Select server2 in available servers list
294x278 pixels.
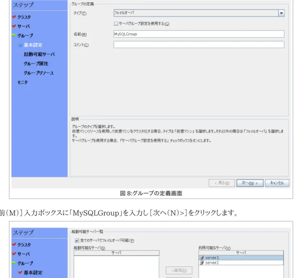[x=241, y=263]
